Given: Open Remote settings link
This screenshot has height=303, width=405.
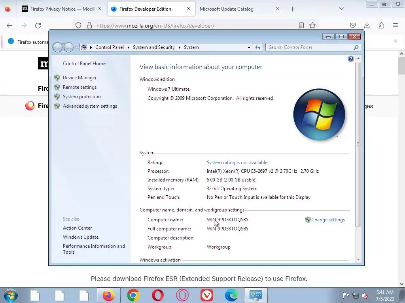Looking at the screenshot, I should pos(79,87).
